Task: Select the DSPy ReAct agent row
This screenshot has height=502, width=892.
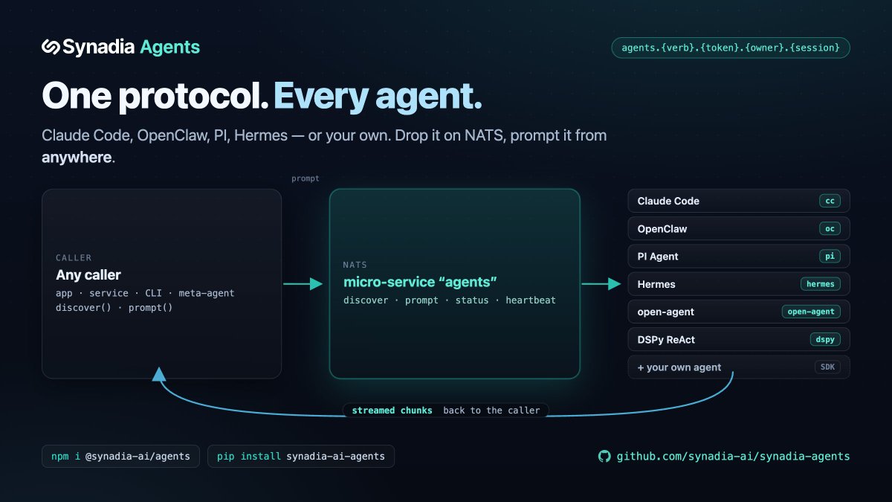Action: (739, 339)
